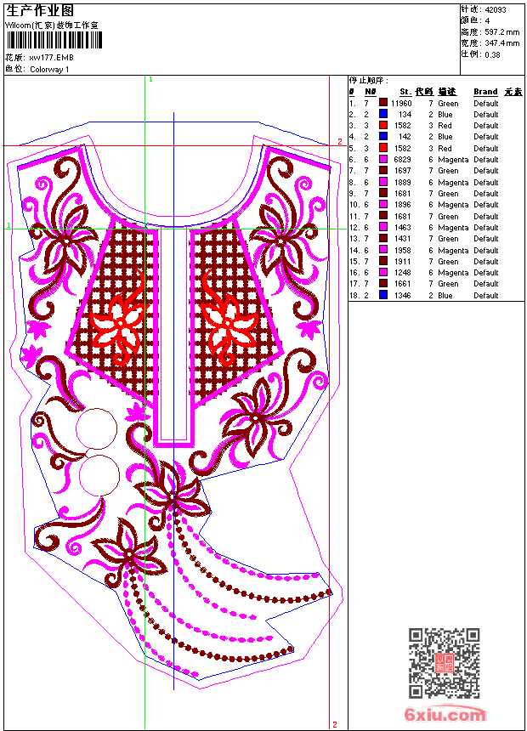The width and height of the screenshot is (527, 731).
Task: Click the height value '597.2 mm'
Action: tap(501, 32)
